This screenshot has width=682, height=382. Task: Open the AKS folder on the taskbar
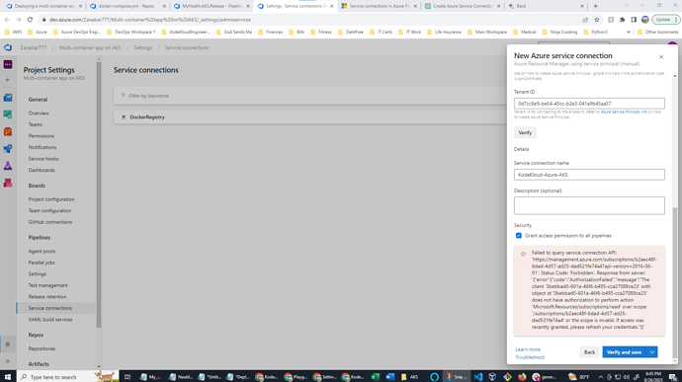tap(410, 377)
